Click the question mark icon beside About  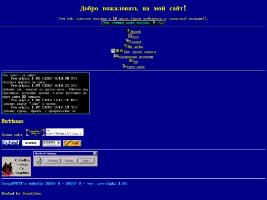point(128,31)
